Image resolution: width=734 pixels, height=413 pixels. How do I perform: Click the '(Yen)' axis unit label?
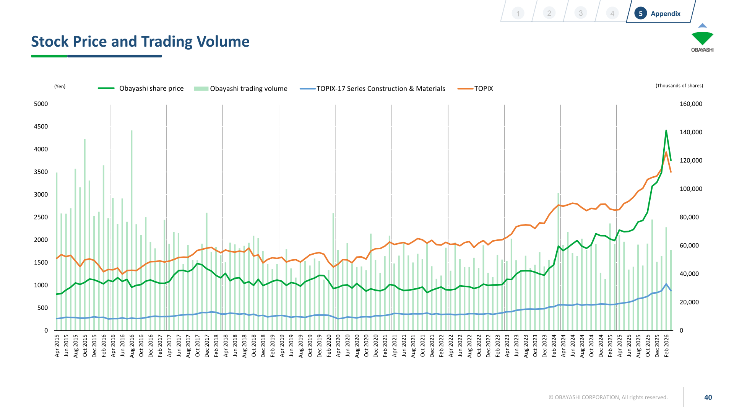[x=60, y=86]
